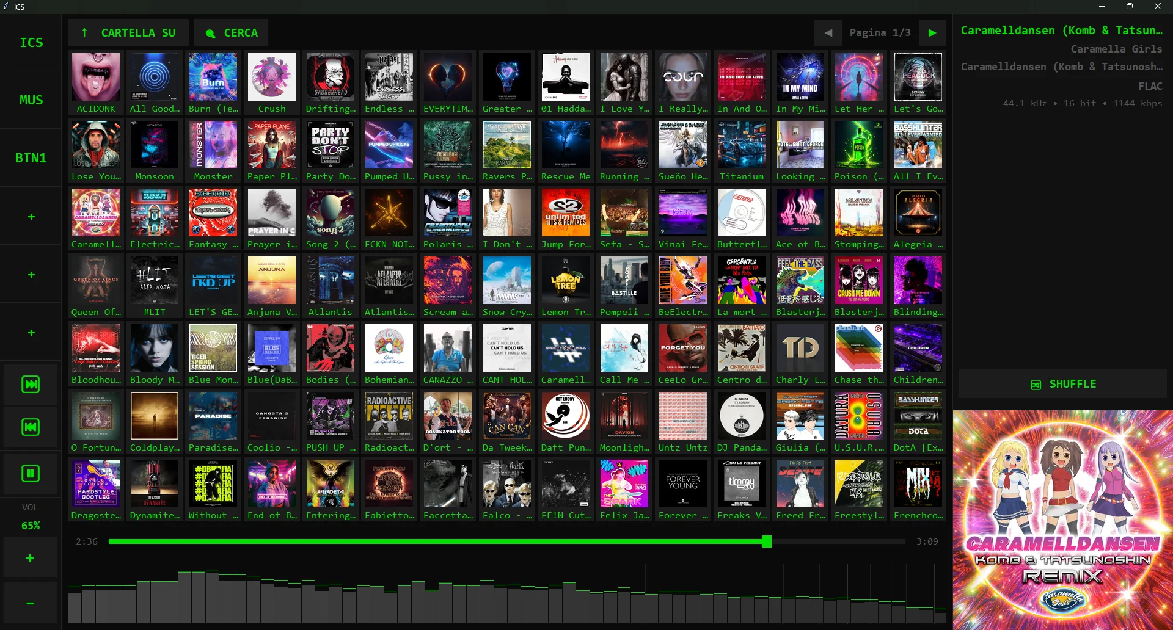Play the Frenchco... tile
Screen dimensions: 1173x630
(x=918, y=490)
